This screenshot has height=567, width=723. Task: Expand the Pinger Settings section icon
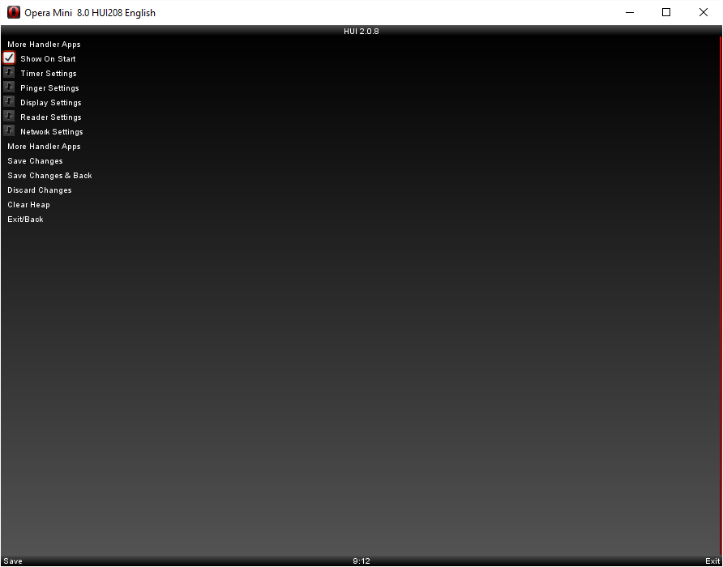pos(9,87)
